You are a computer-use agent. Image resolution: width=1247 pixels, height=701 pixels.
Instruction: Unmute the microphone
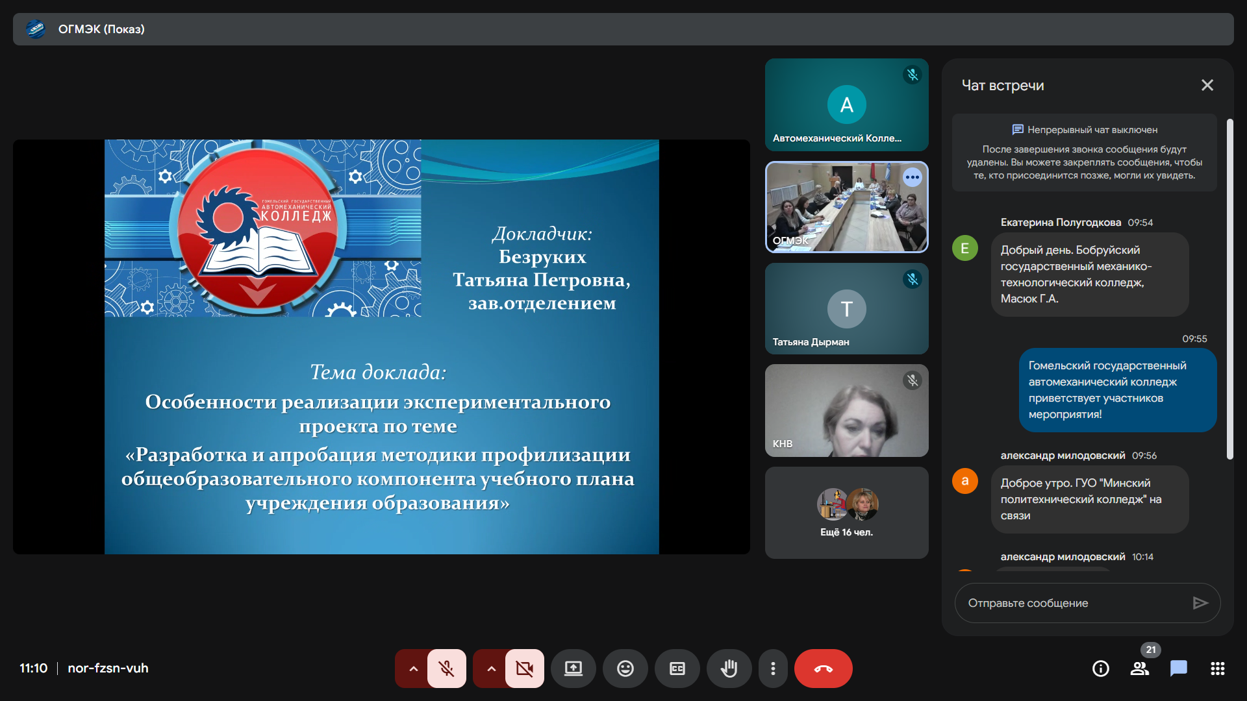point(447,669)
